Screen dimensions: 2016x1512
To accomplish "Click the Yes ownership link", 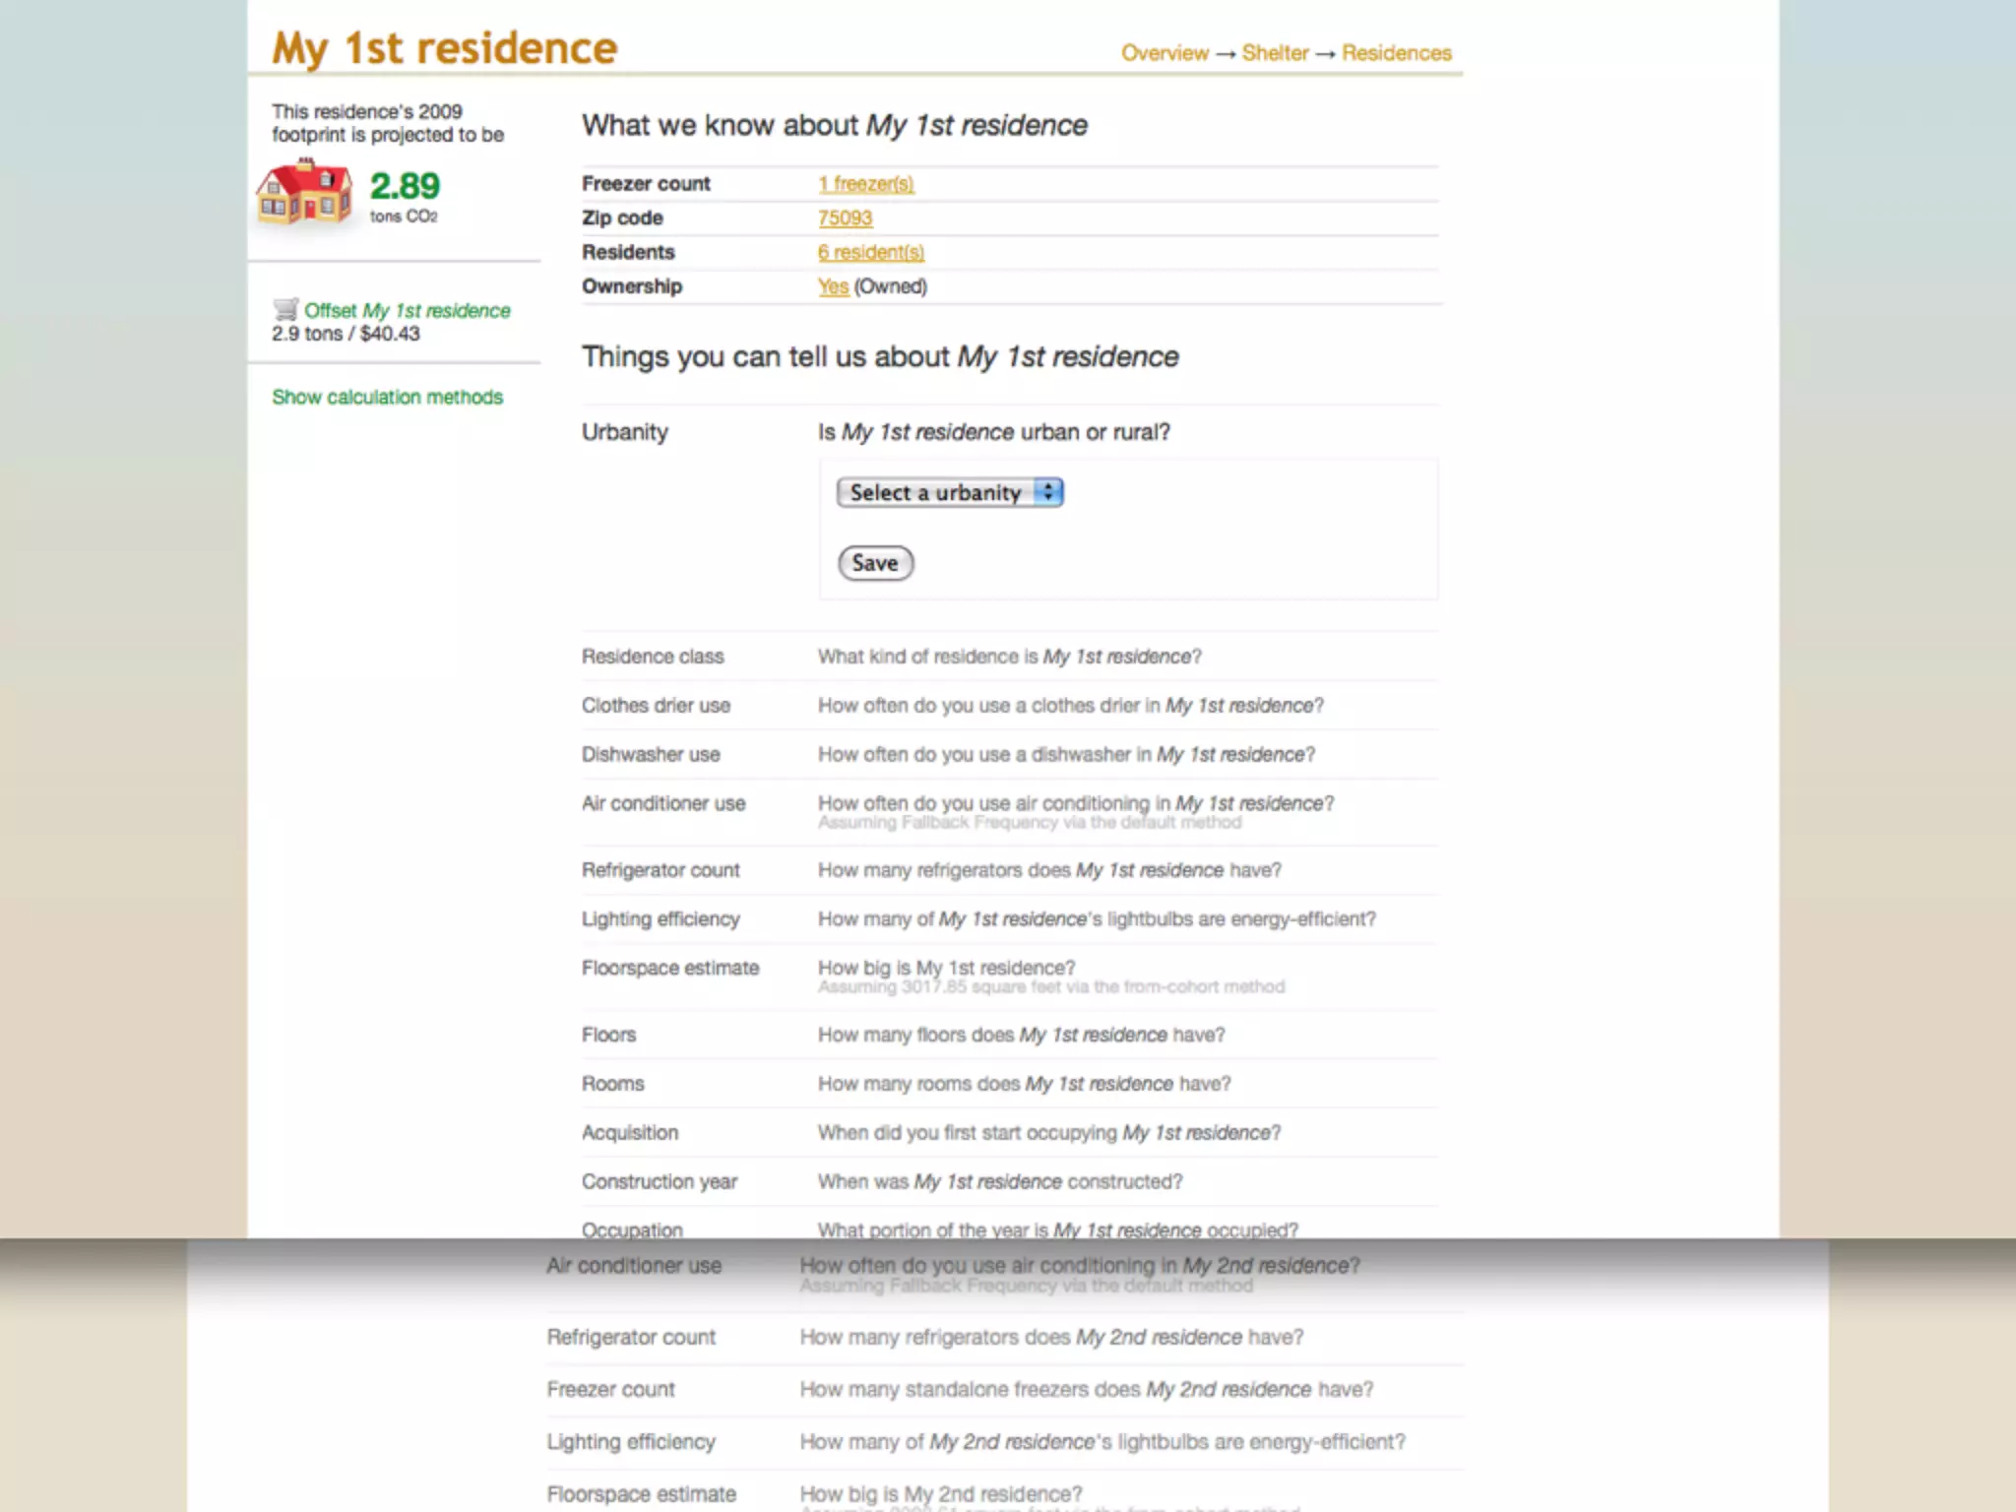I will (x=833, y=286).
